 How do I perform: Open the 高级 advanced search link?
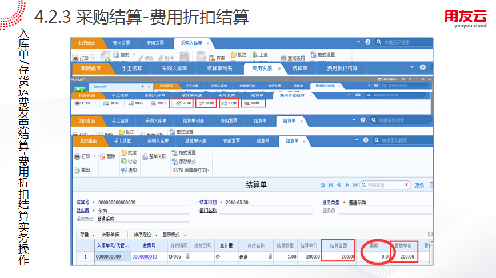click(x=419, y=185)
